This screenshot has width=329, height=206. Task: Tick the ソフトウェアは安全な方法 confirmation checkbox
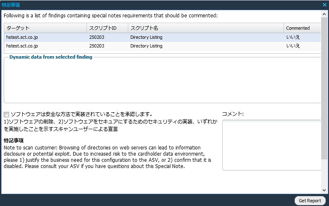point(7,114)
